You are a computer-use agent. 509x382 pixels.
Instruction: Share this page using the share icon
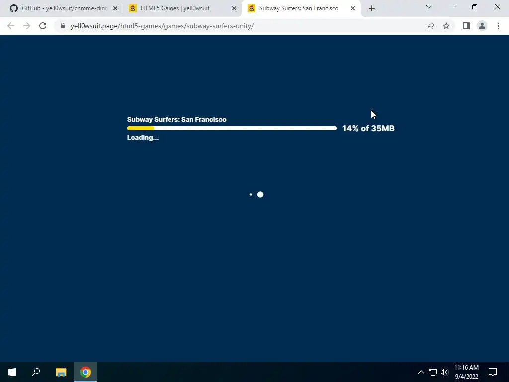(x=430, y=26)
